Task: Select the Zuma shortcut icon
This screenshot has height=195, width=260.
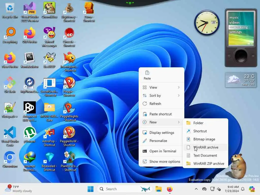Action: [x=89, y=12]
